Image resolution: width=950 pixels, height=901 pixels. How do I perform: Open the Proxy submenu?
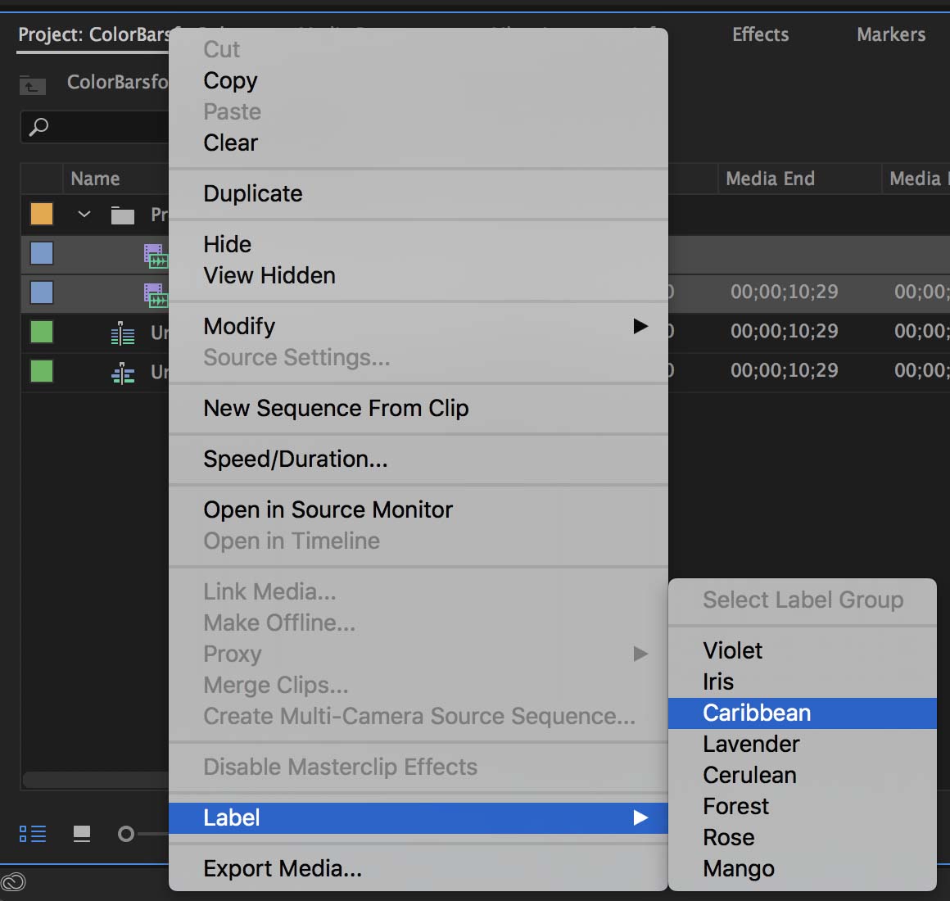coord(232,654)
